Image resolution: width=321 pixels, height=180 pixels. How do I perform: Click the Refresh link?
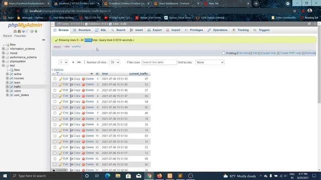[x=310, y=53]
